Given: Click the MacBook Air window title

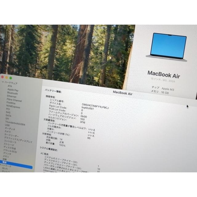Looking at the screenshot, I should coord(123,93).
